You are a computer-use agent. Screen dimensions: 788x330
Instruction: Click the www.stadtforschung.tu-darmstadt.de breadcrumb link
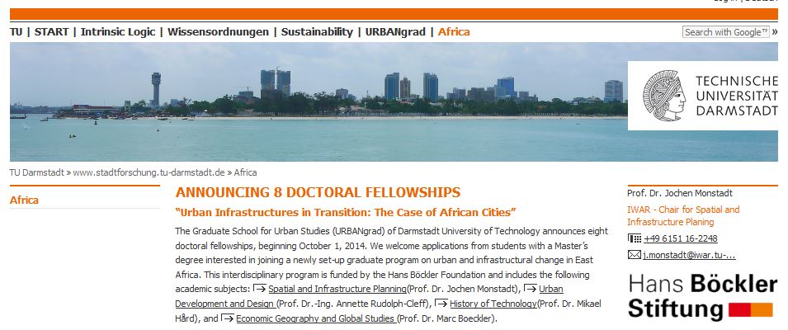pyautogui.click(x=149, y=172)
